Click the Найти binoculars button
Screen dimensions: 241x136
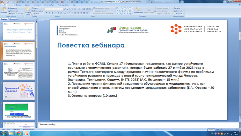177,8
